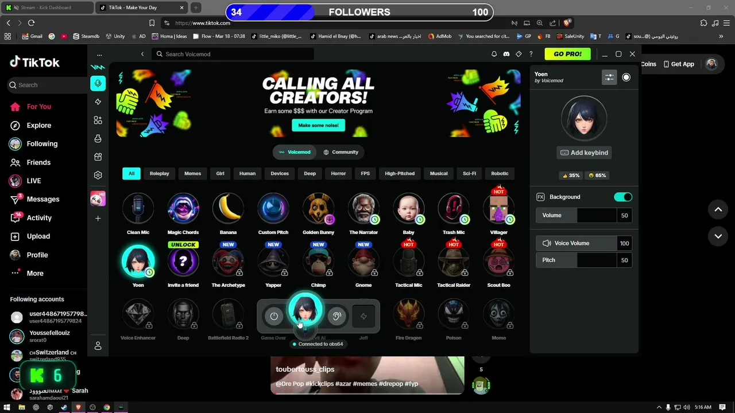735x413 pixels.
Task: Open Steam from the Windows taskbar
Action: click(x=64, y=407)
